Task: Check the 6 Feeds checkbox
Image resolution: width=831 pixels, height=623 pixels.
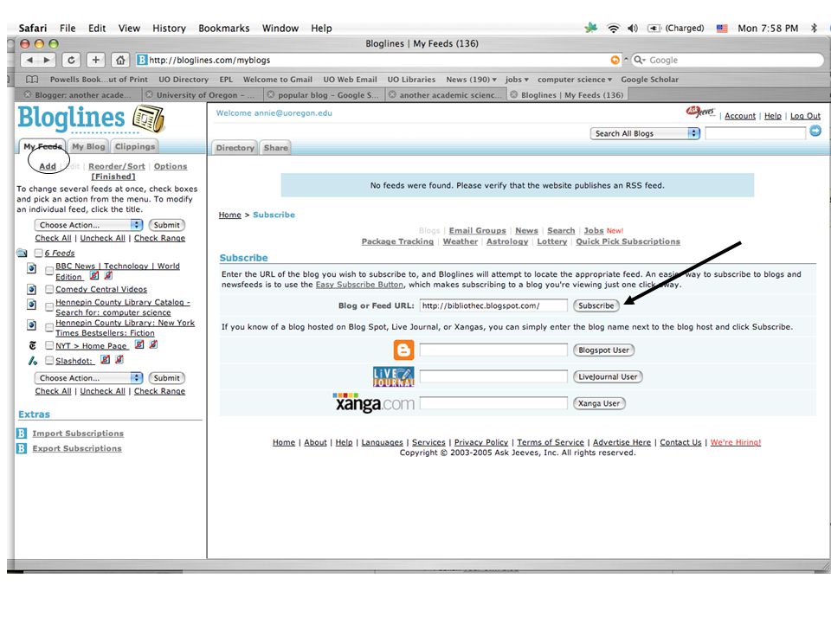Action: tap(39, 254)
